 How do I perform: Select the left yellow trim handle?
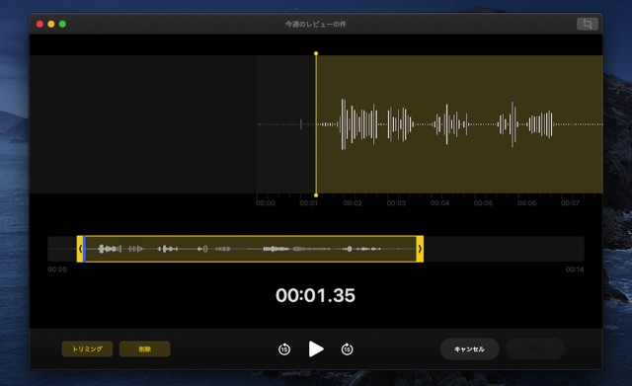[x=80, y=249]
